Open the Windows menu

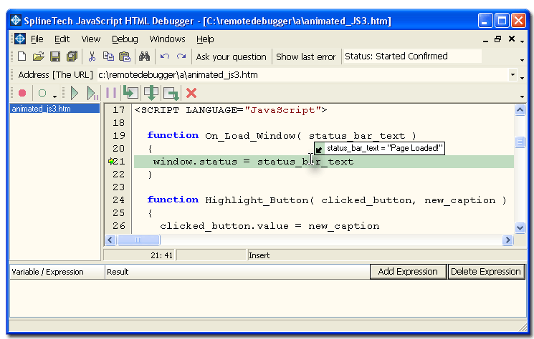click(x=167, y=39)
